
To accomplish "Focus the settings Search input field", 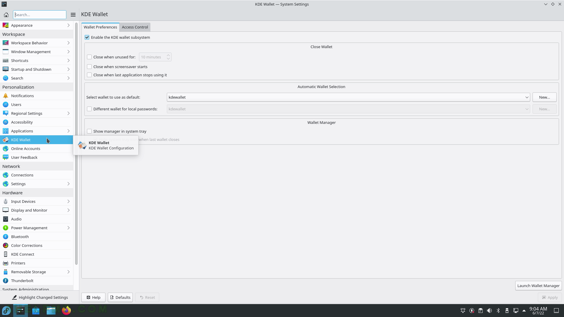I will pos(40,15).
